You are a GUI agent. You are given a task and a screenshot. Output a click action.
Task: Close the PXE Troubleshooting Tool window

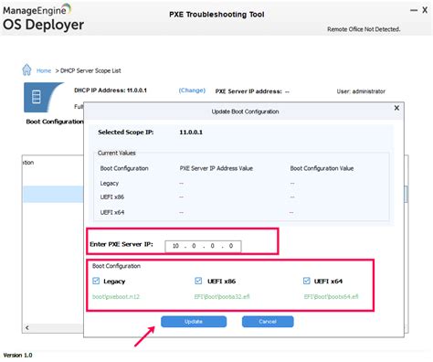tap(425, 10)
